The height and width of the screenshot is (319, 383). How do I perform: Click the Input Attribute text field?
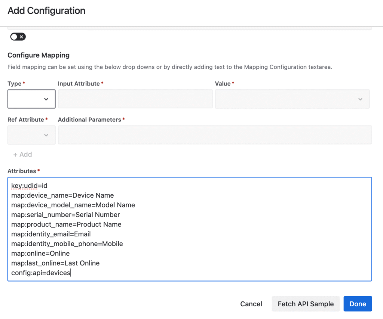[x=135, y=99]
